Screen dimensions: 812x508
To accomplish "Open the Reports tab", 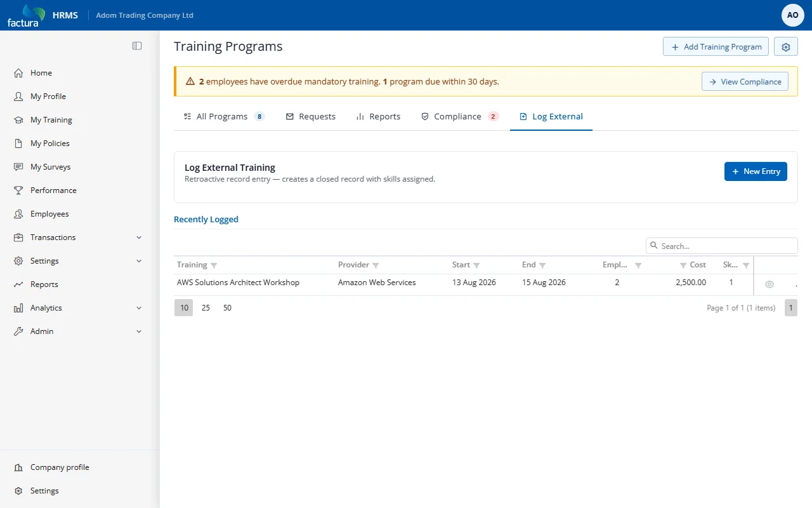I will [378, 117].
